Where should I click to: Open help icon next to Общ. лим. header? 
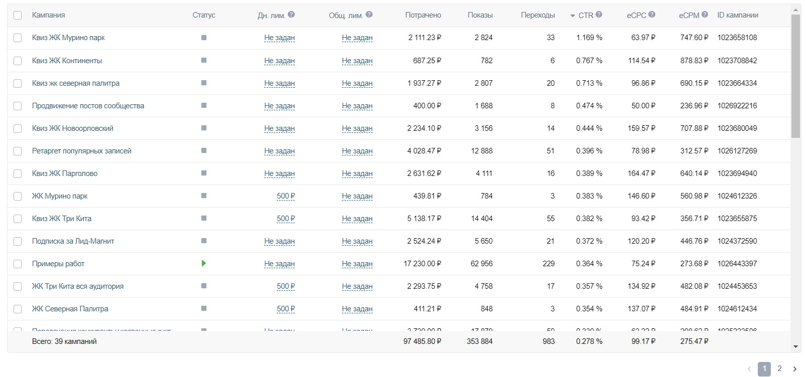coord(369,15)
